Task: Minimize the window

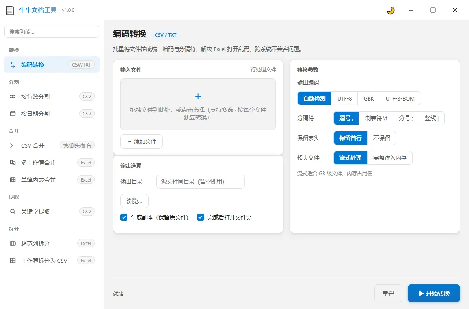Action: [x=411, y=10]
